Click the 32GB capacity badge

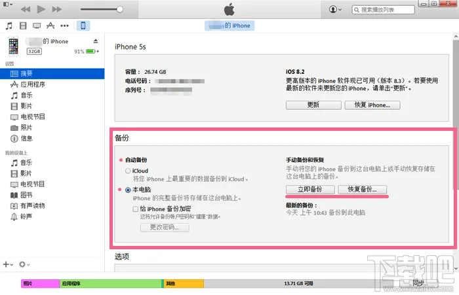point(34,52)
